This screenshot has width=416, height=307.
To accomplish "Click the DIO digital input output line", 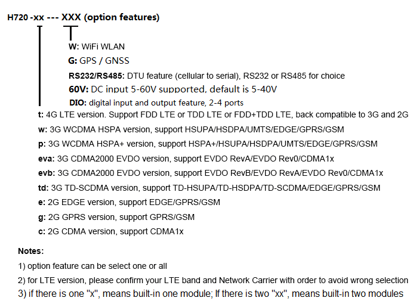I will coord(156,103).
